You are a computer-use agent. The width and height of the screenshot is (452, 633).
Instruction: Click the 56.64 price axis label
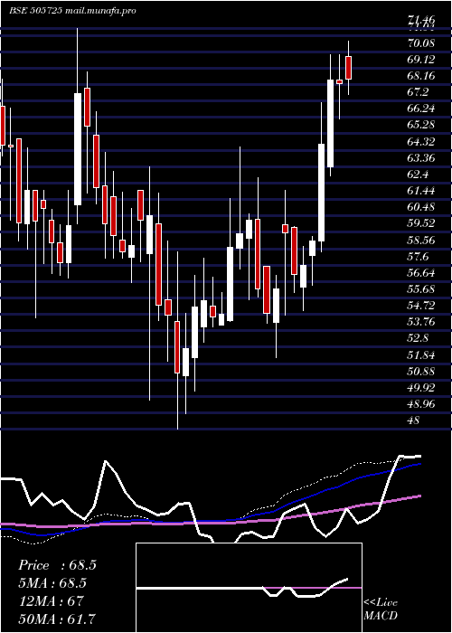(x=421, y=273)
